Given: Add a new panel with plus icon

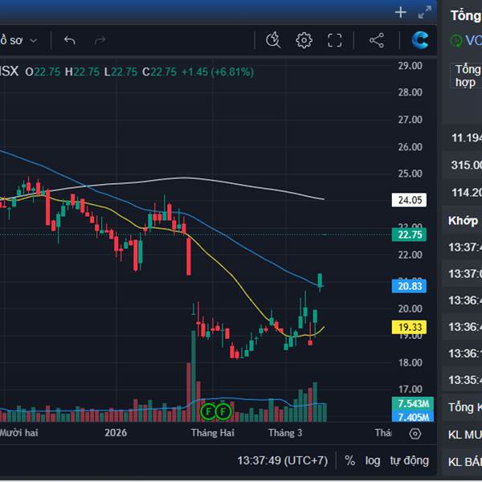Looking at the screenshot, I should coord(401,12).
